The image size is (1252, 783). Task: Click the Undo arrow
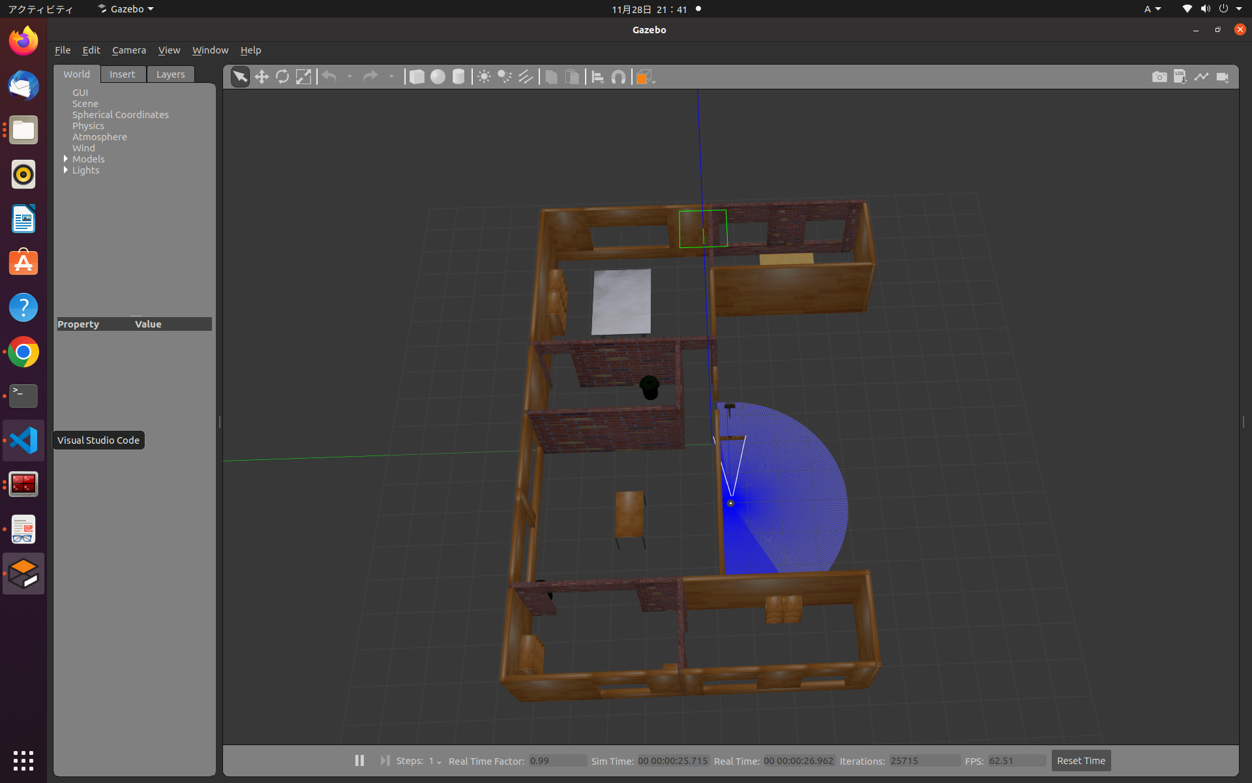[330, 77]
